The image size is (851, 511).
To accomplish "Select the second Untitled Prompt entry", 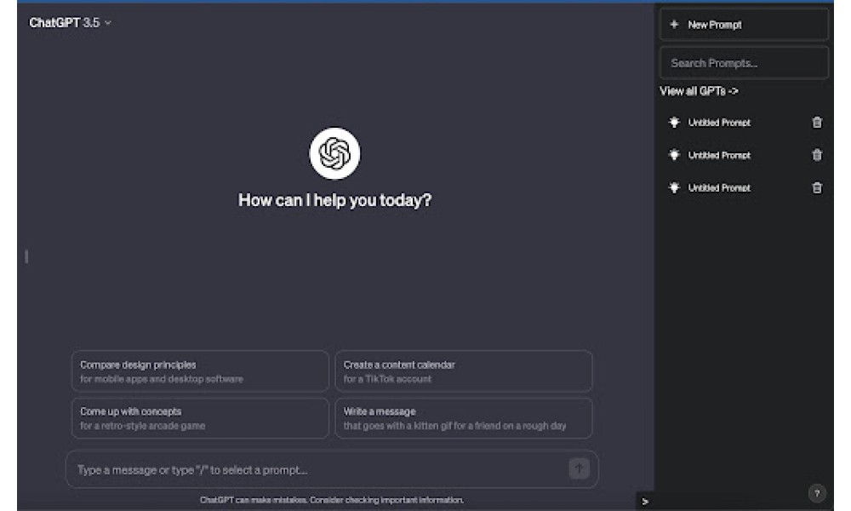I will [x=744, y=155].
